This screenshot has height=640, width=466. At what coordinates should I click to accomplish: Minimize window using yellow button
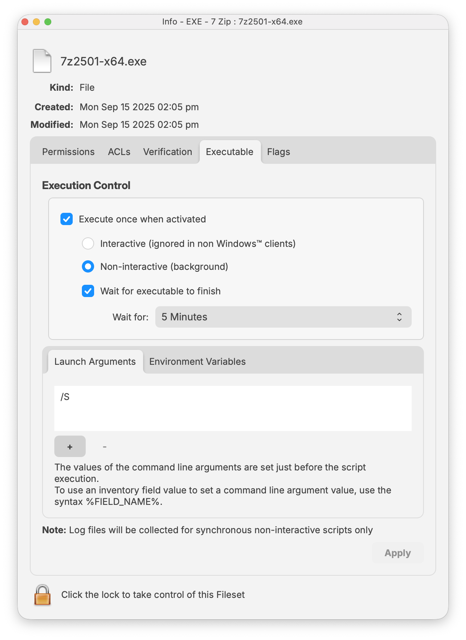[36, 22]
